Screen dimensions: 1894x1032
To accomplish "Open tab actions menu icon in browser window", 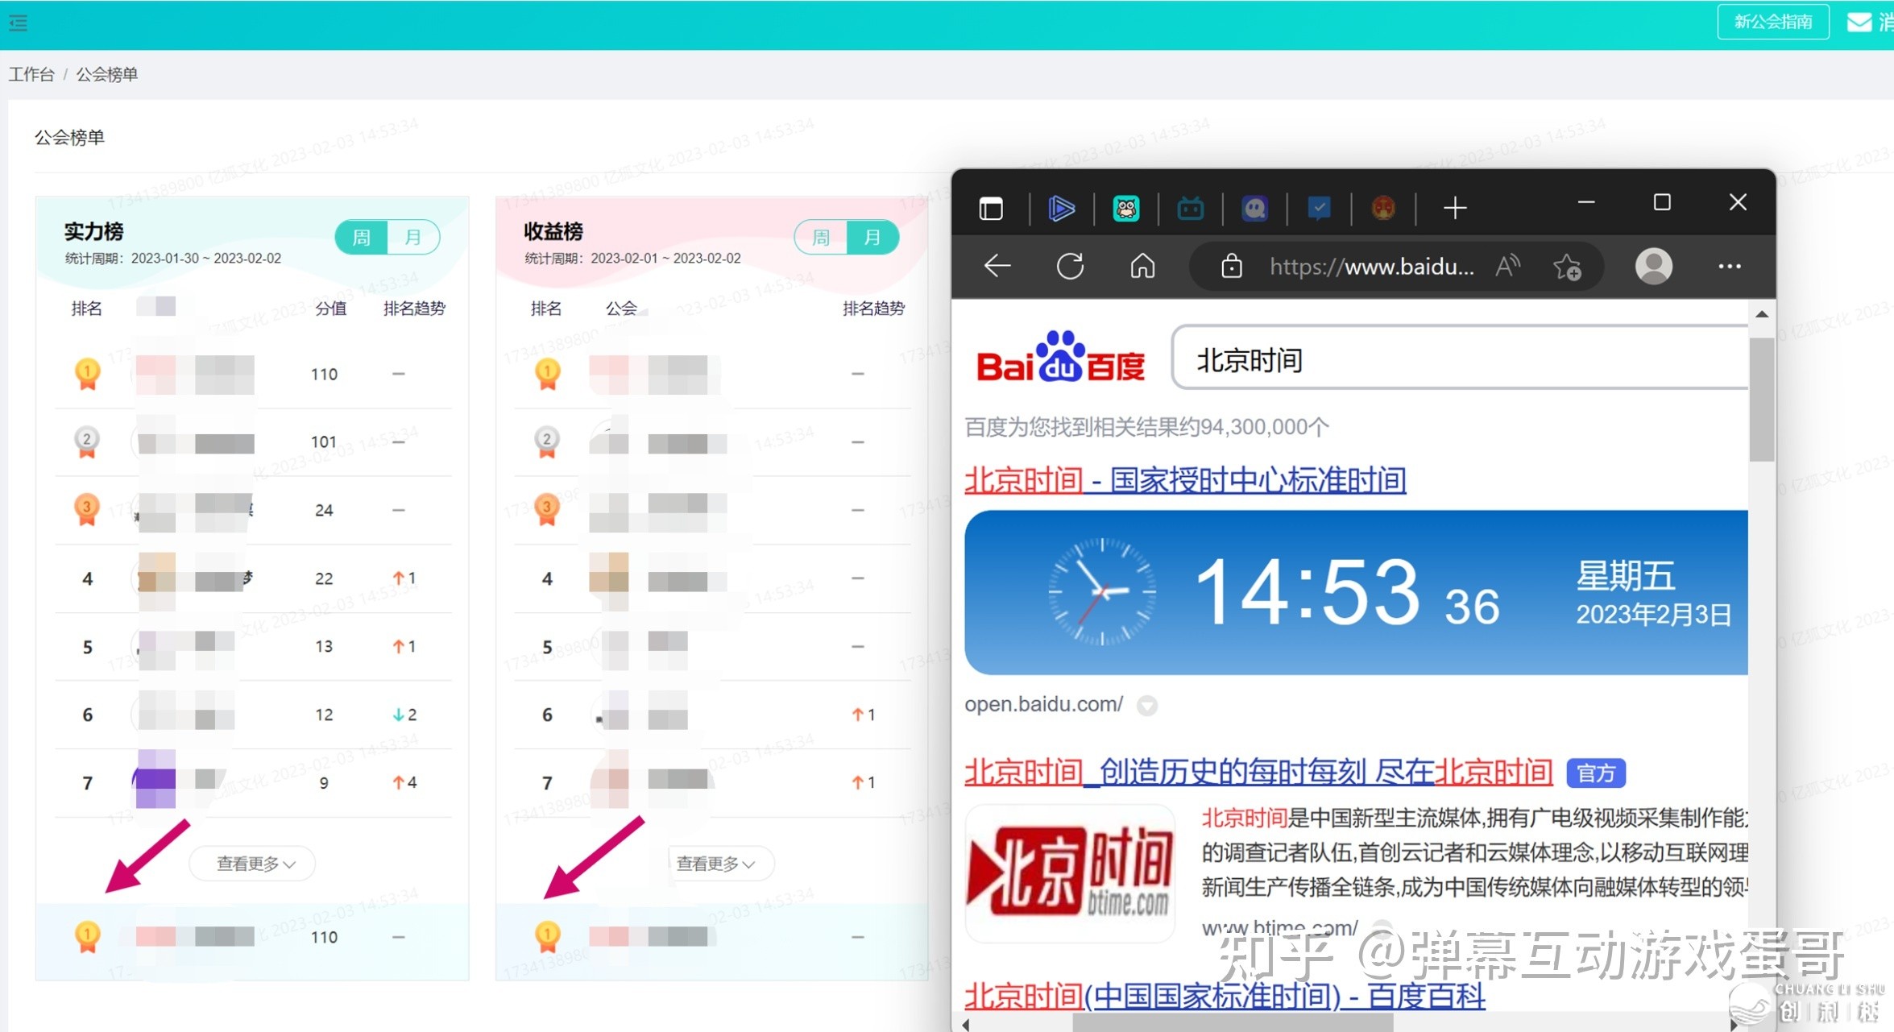I will coord(991,209).
